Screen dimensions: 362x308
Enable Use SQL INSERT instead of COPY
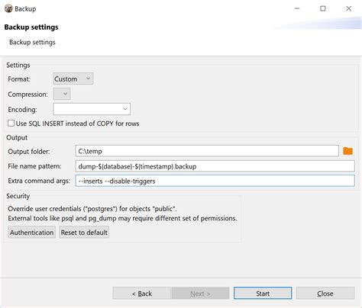coord(11,124)
